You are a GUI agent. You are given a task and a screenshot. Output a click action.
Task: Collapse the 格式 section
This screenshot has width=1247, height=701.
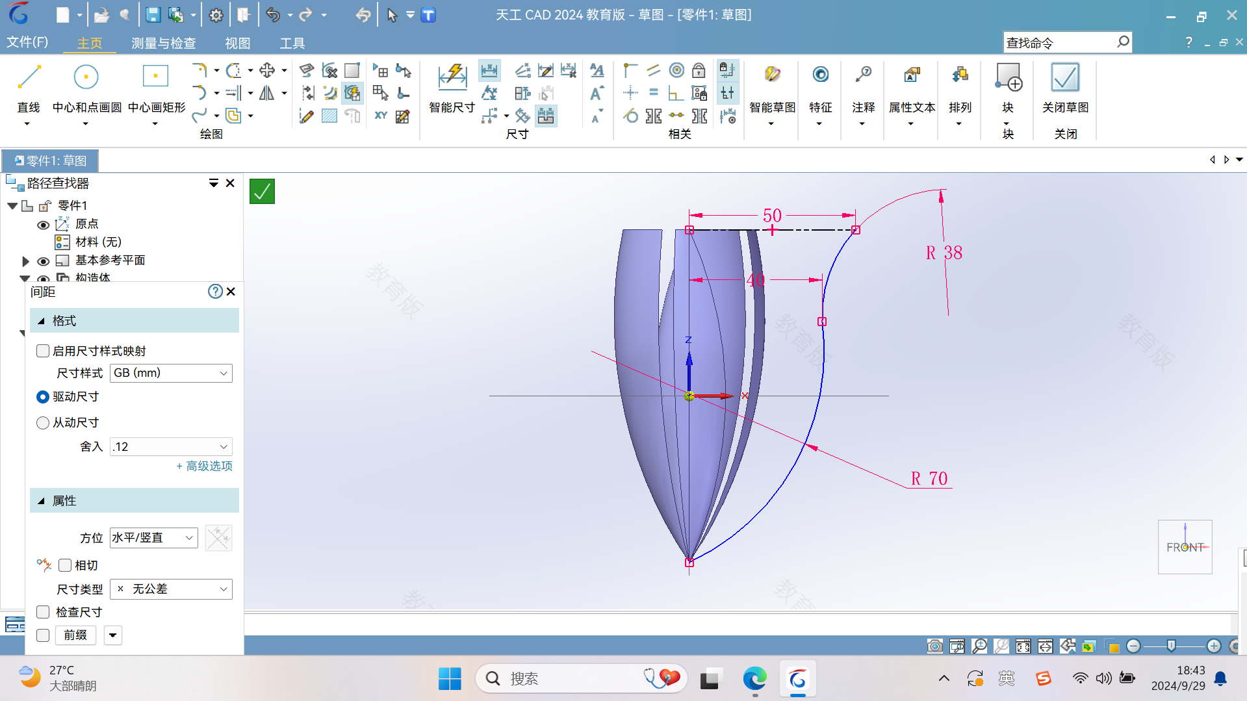click(42, 321)
